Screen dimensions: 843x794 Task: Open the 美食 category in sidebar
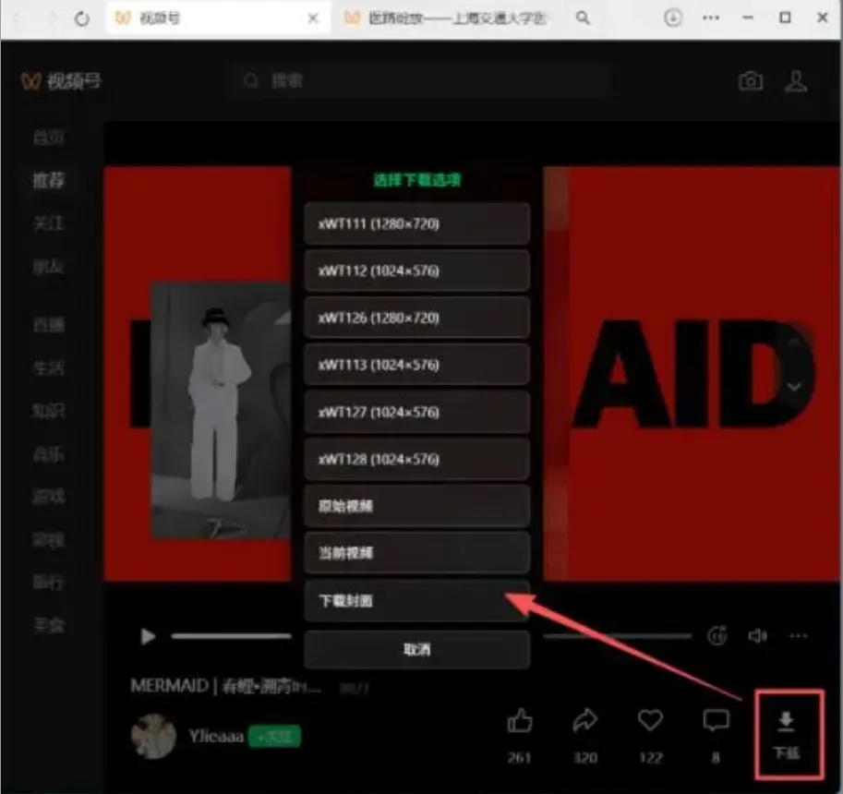(48, 625)
